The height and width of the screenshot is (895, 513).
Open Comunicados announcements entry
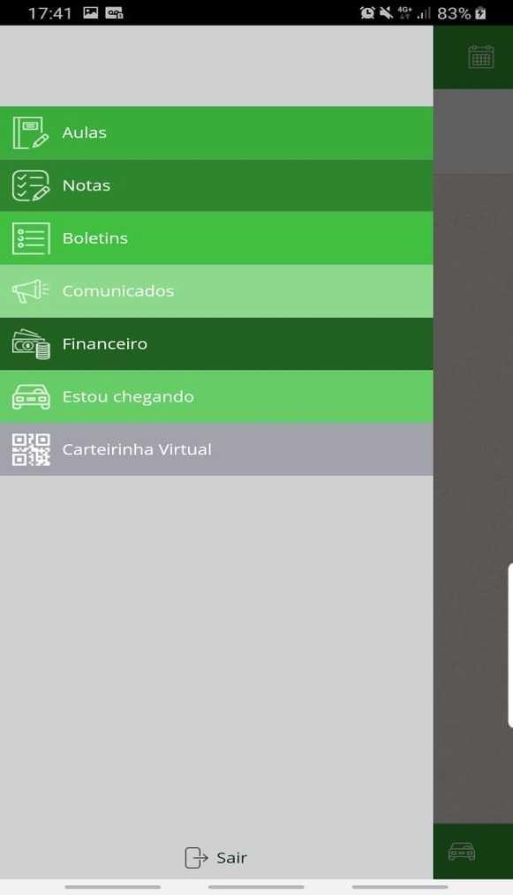coord(216,291)
